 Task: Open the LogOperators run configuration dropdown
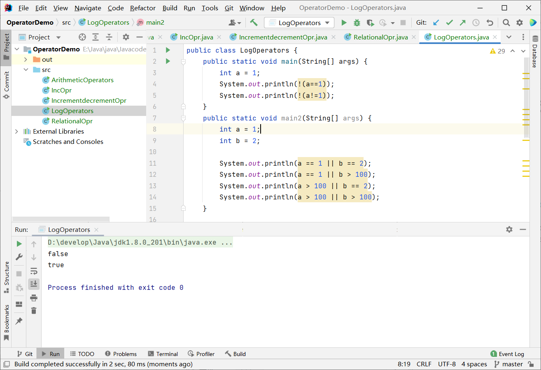pyautogui.click(x=299, y=23)
